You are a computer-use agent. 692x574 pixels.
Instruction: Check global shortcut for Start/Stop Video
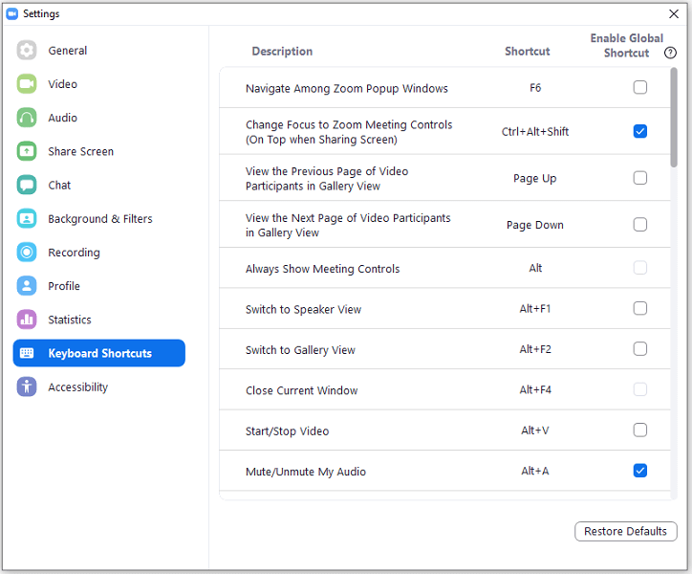[x=640, y=430]
